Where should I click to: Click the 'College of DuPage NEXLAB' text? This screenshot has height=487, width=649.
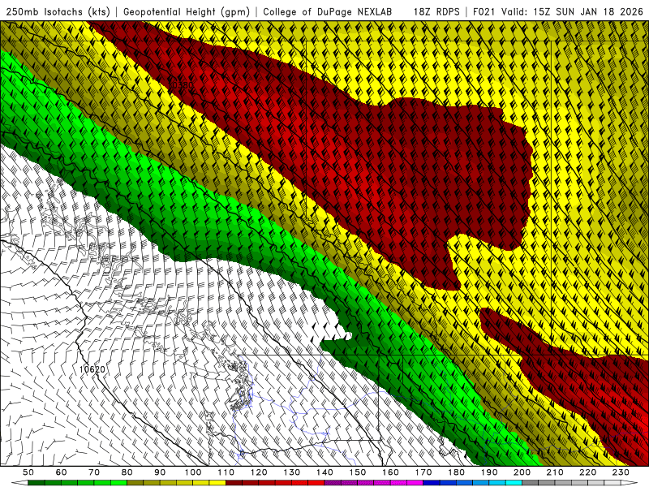pyautogui.click(x=327, y=11)
